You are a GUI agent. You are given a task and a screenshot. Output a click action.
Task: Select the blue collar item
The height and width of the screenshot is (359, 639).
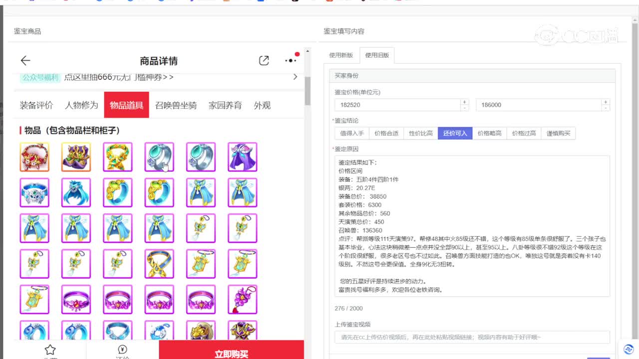(x=118, y=330)
